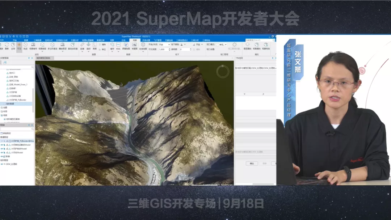Open scene effects (场景特效) icon

(266, 45)
